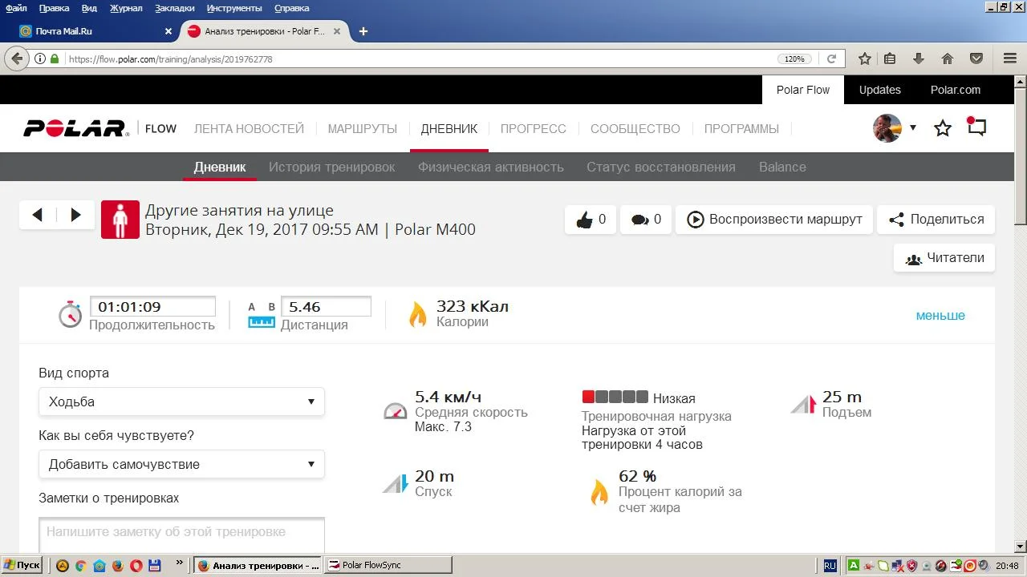Click the descent arrow icon
1027x577 pixels.
(396, 483)
